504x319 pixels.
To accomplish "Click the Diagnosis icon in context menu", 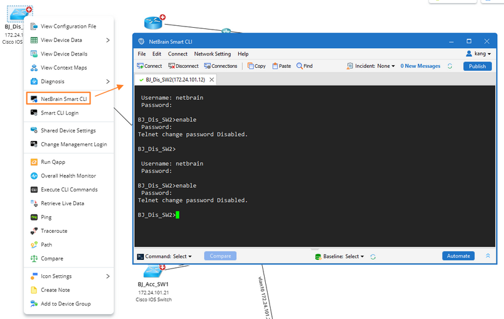I will click(34, 82).
